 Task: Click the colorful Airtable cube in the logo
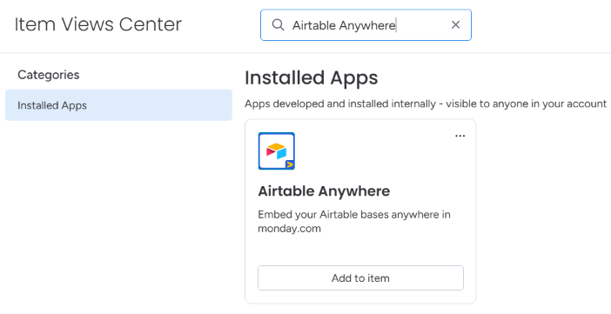(x=276, y=151)
